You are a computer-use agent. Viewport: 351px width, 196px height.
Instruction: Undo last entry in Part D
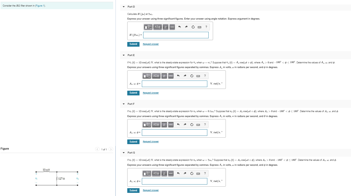click(179, 27)
